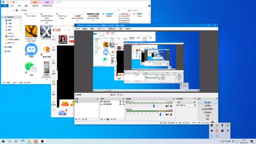Screen dimensions: 256x144
Task: Open OBS Settings button in Controls
Action: tap(207, 116)
